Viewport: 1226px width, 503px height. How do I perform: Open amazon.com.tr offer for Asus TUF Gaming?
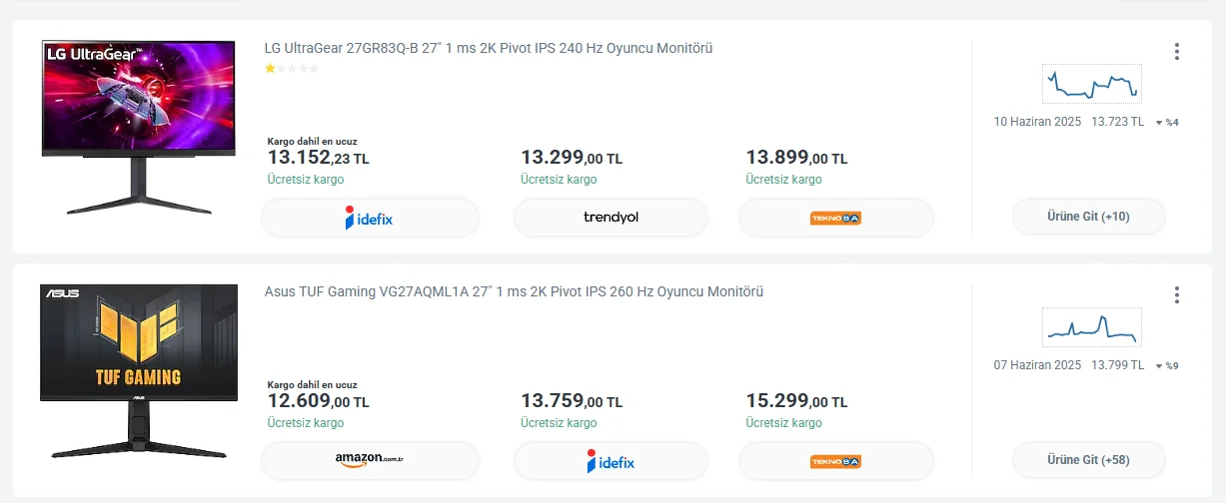click(x=371, y=461)
